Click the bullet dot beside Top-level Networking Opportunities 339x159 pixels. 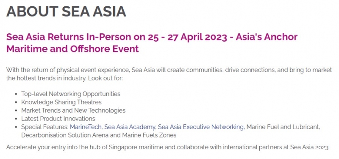point(16,94)
